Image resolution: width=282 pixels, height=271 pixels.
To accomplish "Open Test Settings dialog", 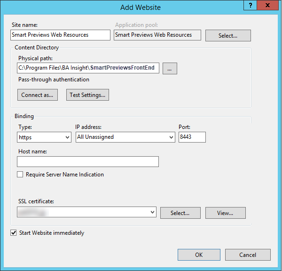I will pos(87,95).
